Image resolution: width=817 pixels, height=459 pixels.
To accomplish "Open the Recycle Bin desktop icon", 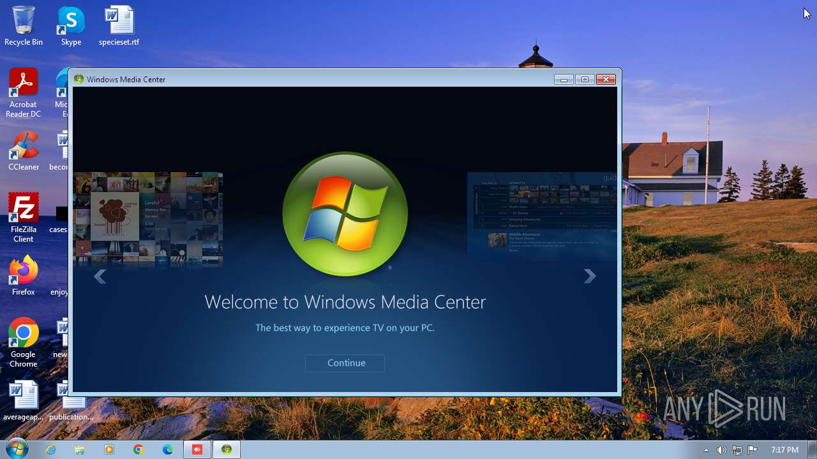I will click(x=24, y=26).
